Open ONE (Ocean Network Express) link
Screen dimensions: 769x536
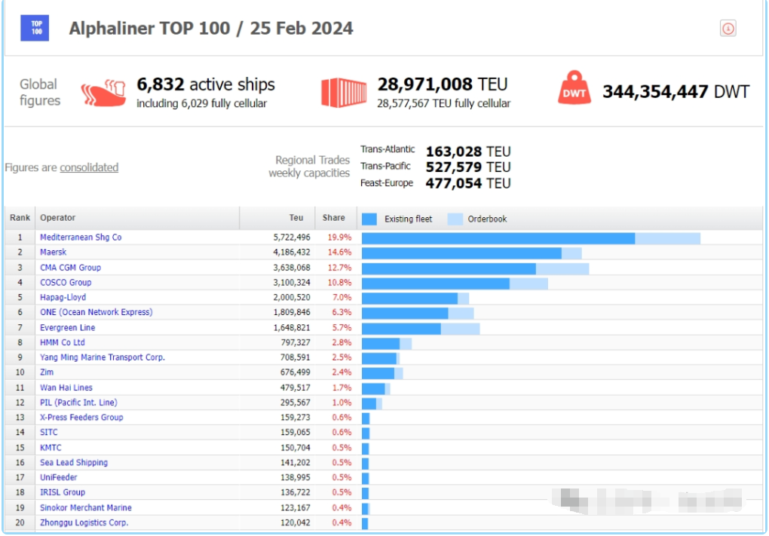pyautogui.click(x=96, y=312)
